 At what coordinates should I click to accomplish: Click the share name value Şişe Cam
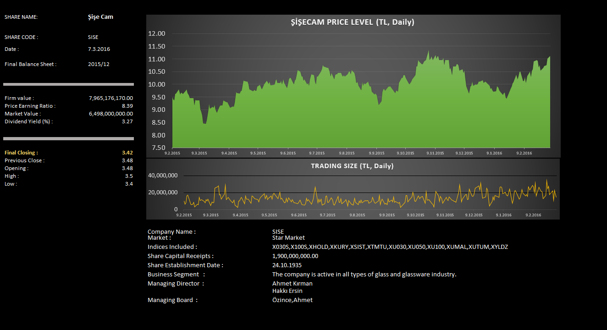point(100,17)
